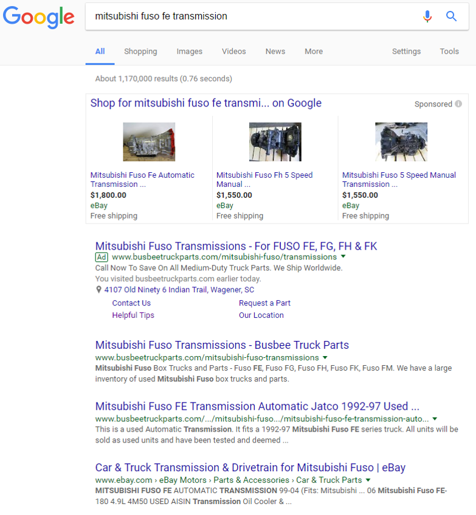Open Mitsubishi Fuso Transmissions - Busbee Truck Parts result
The height and width of the screenshot is (515, 476).
[222, 345]
